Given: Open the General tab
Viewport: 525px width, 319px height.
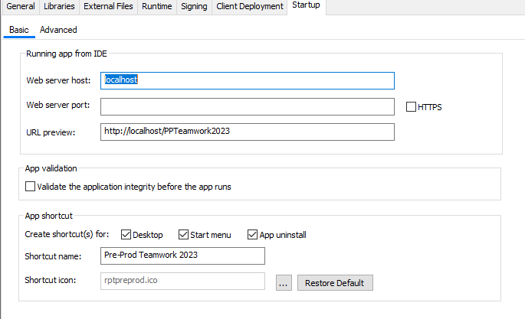Looking at the screenshot, I should tap(21, 7).
